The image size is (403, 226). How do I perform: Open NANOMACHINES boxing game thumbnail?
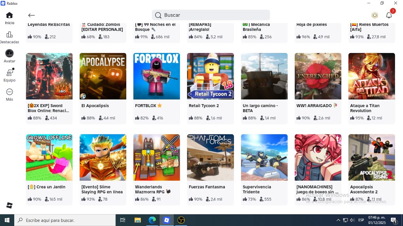(x=318, y=158)
